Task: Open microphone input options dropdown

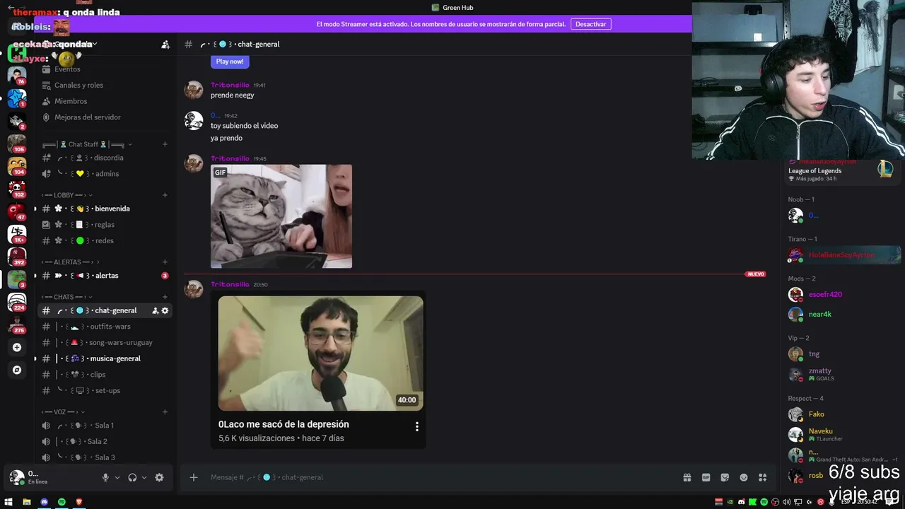Action: coord(117,477)
